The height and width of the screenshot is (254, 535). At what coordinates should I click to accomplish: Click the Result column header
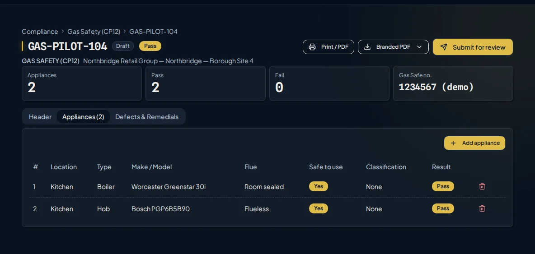coord(441,167)
